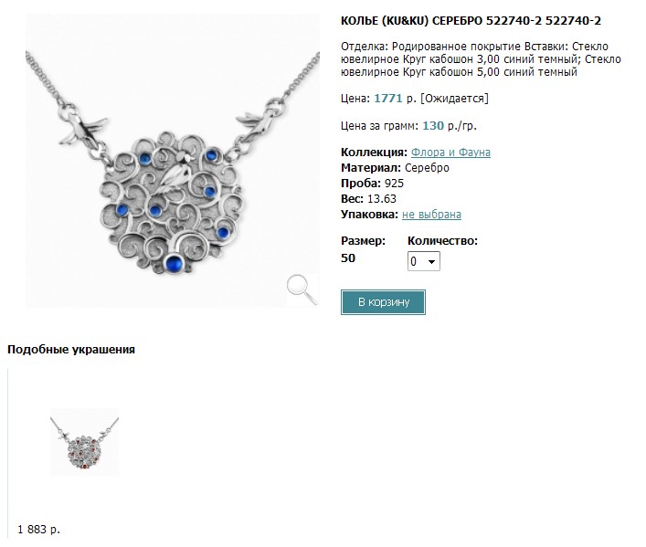This screenshot has height=547, width=646.
Task: Click the 1771 price value
Action: [387, 99]
